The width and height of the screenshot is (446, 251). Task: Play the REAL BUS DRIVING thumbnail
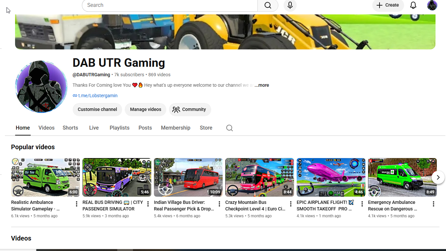tap(117, 177)
